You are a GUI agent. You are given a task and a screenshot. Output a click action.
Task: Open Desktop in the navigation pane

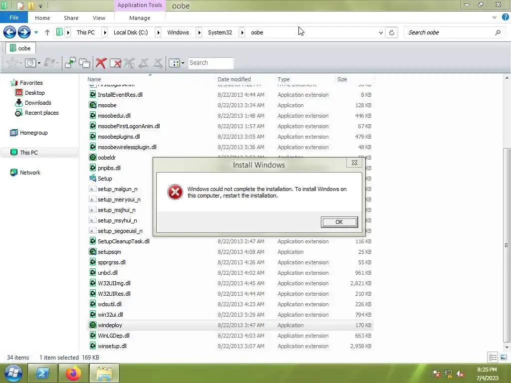[34, 93]
